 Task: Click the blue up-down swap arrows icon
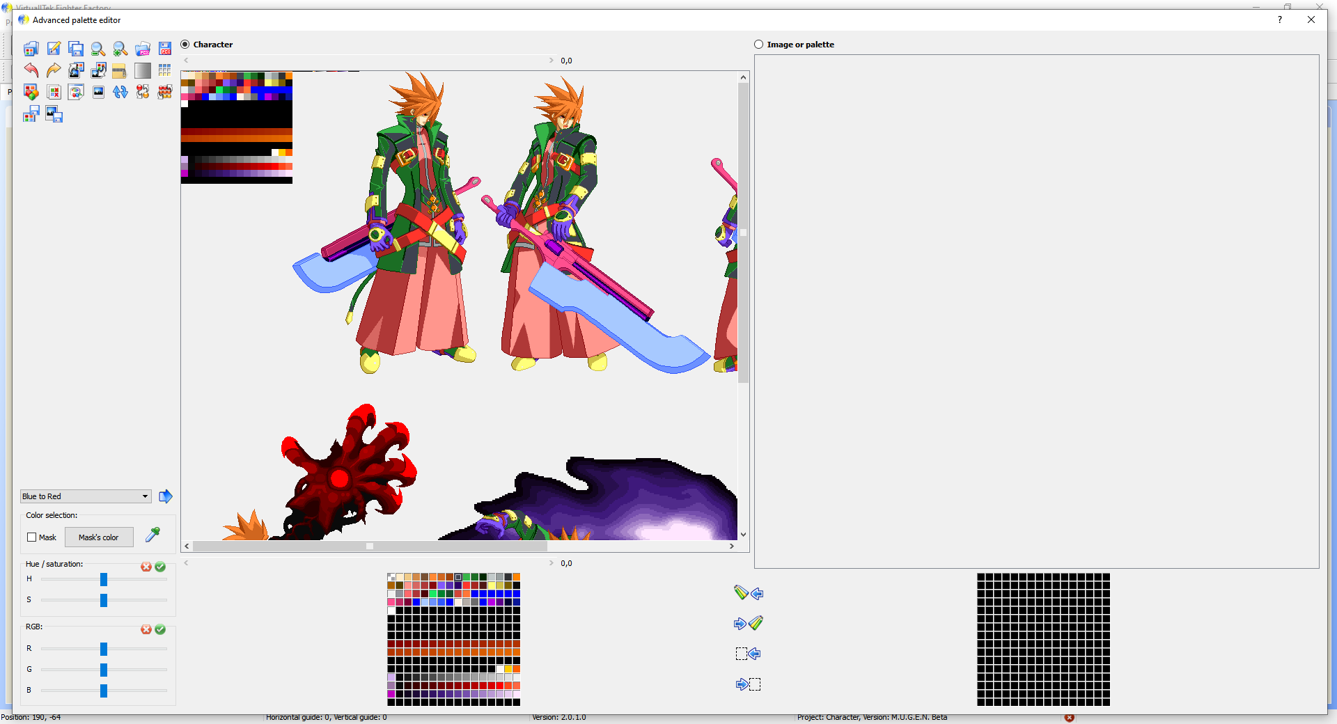point(120,92)
